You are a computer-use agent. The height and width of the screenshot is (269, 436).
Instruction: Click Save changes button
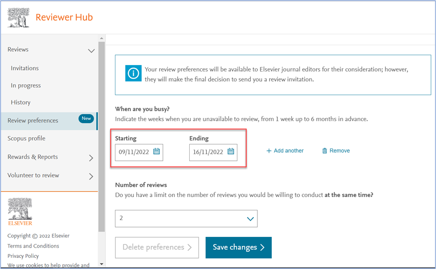pos(238,248)
